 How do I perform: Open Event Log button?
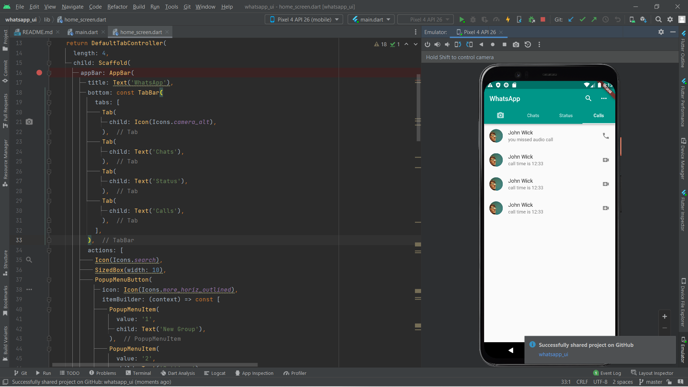[x=607, y=373]
